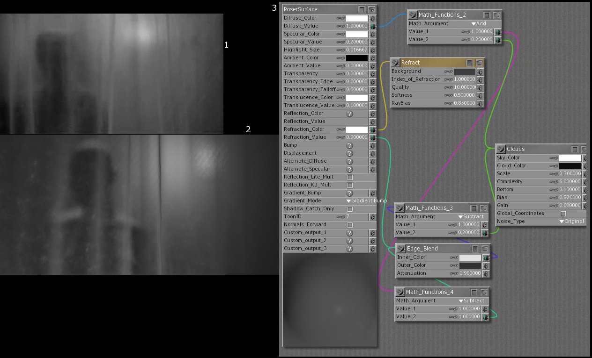The height and width of the screenshot is (358, 592).
Task: Click the second curtain render image
Action: click(x=139, y=205)
